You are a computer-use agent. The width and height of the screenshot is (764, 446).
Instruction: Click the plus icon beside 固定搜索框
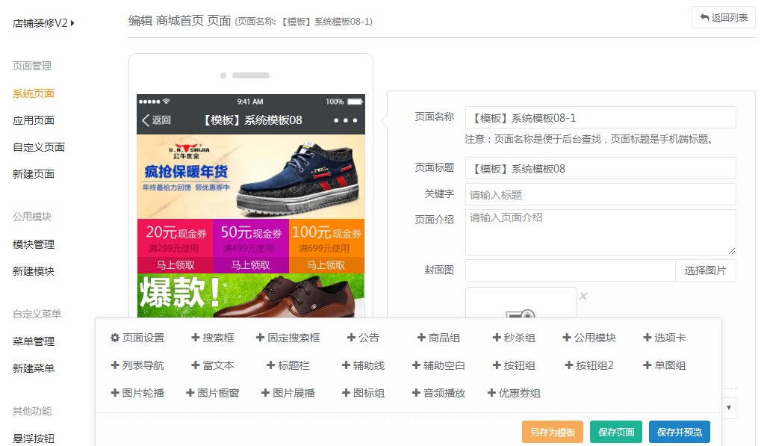pos(260,338)
